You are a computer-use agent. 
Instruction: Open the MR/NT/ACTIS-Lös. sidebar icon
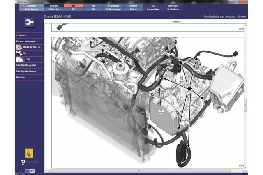pyautogui.click(x=19, y=47)
